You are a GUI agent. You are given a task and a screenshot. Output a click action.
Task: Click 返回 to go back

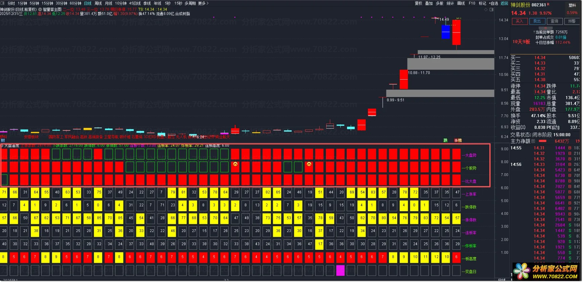(x=504, y=3)
